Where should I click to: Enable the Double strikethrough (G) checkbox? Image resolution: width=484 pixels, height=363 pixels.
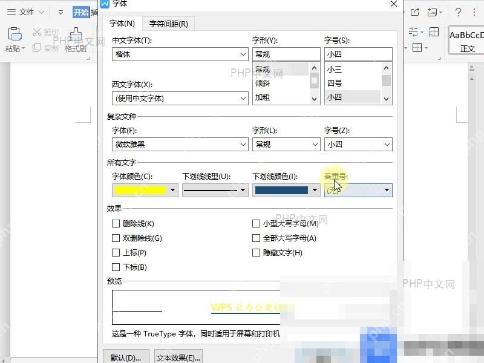click(x=116, y=238)
